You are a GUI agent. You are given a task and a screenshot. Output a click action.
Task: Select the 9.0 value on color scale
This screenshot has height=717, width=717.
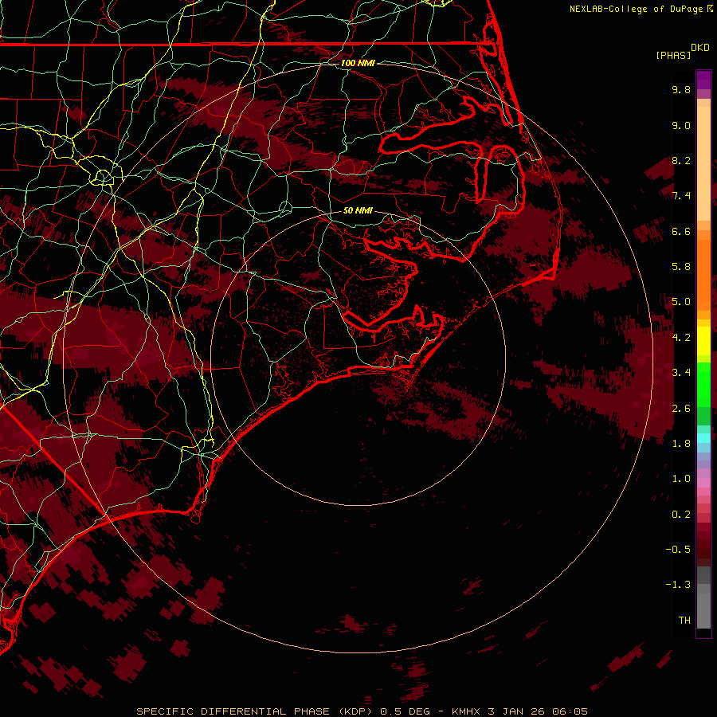coord(681,125)
